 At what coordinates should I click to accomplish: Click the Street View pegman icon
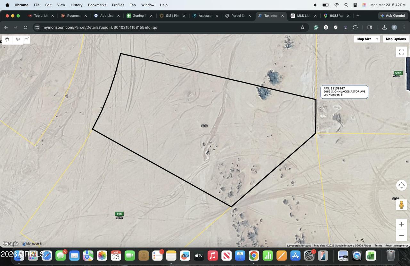401,205
